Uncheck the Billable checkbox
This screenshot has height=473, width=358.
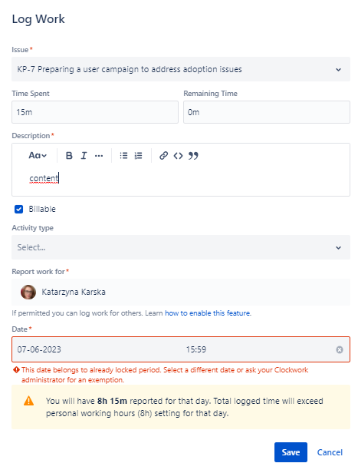coord(18,209)
